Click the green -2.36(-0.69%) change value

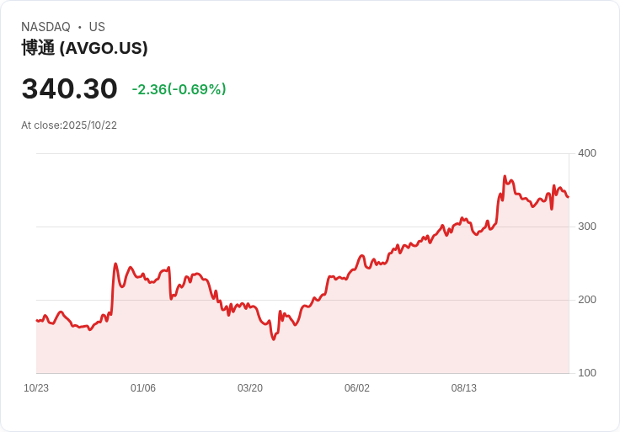(x=179, y=89)
